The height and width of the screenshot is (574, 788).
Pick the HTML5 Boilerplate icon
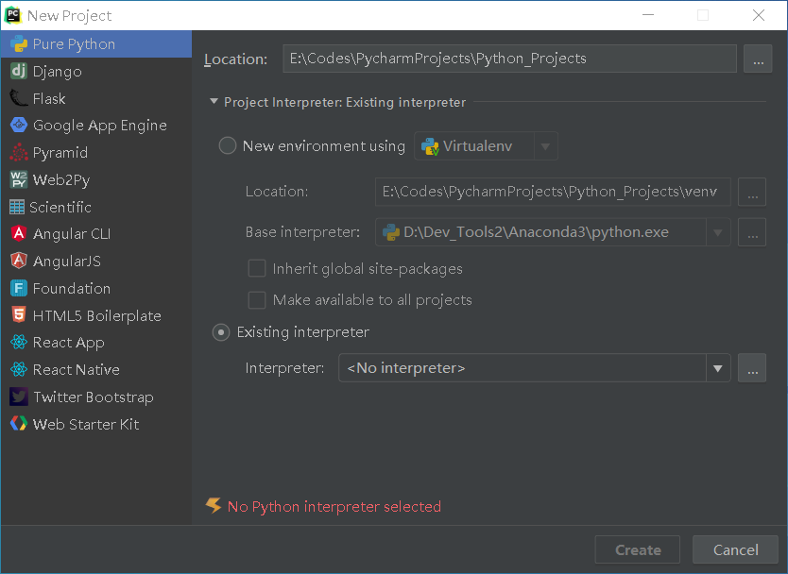tap(19, 315)
